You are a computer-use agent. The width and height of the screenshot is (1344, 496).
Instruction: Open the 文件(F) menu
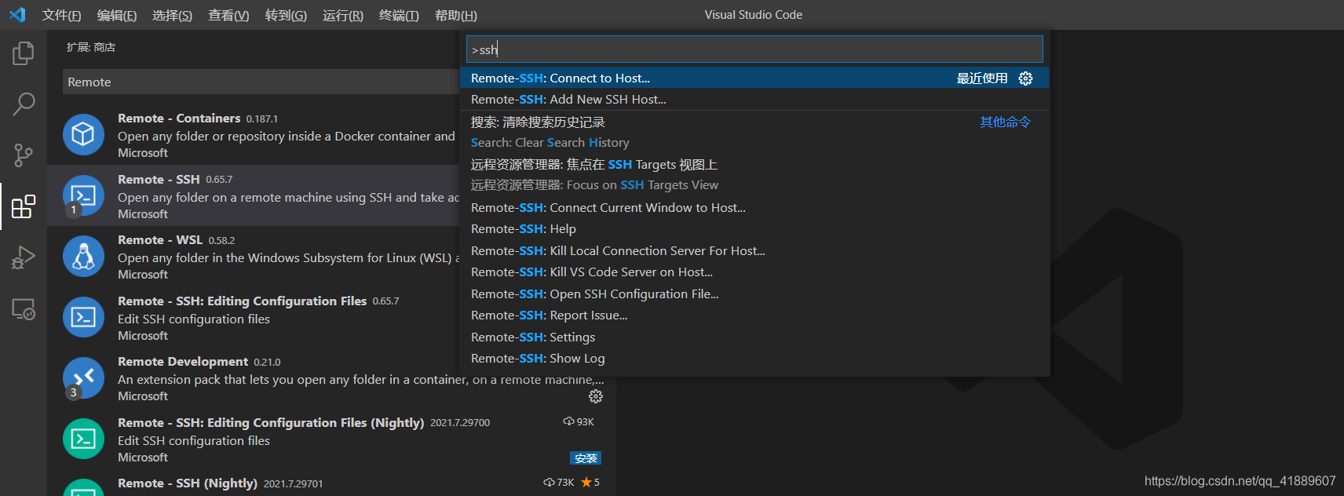(x=61, y=15)
